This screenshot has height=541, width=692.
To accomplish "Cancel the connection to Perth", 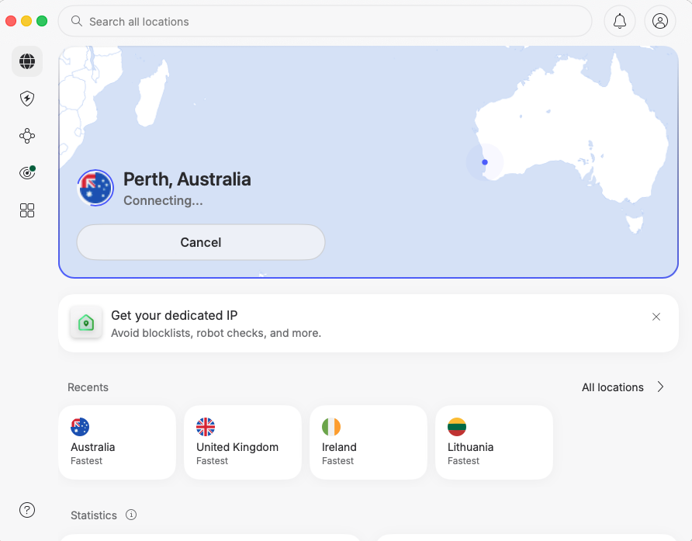I will pyautogui.click(x=201, y=242).
